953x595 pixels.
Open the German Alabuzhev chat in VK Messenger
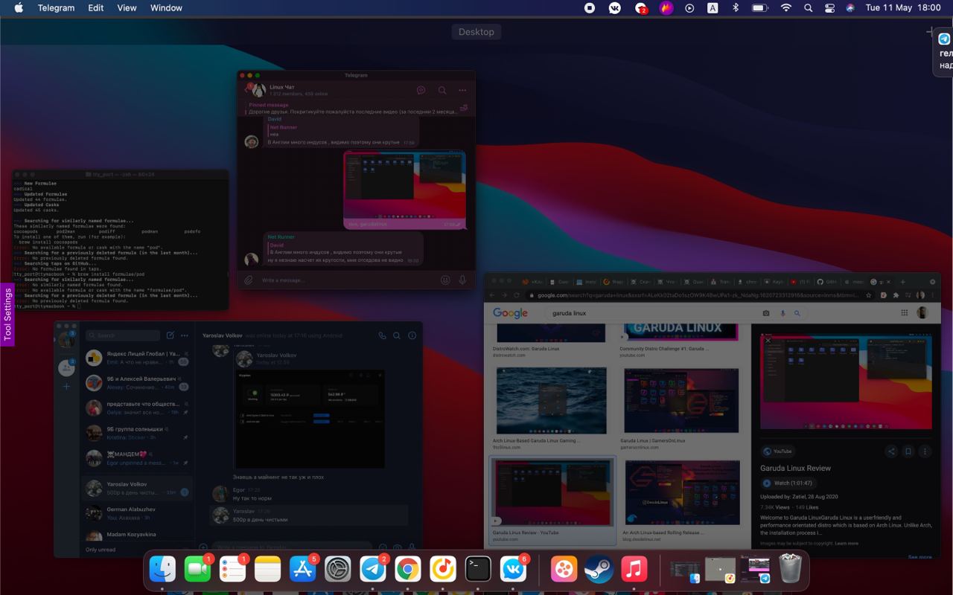click(138, 513)
